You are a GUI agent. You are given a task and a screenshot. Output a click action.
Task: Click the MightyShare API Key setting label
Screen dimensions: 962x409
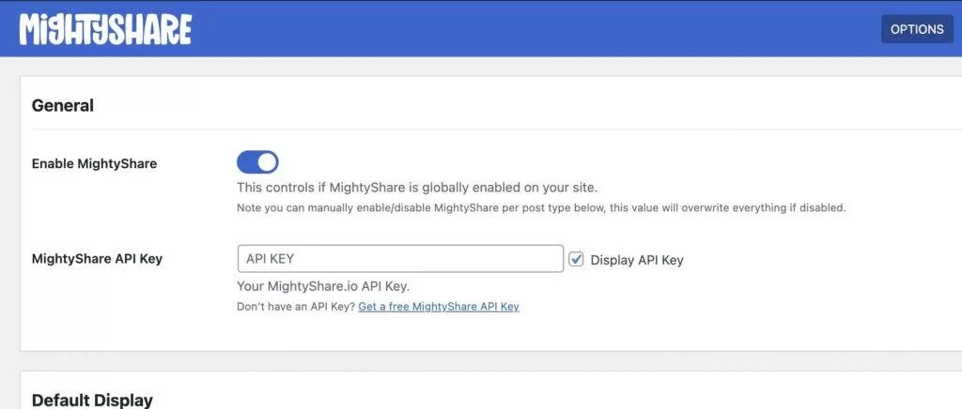[x=97, y=259]
